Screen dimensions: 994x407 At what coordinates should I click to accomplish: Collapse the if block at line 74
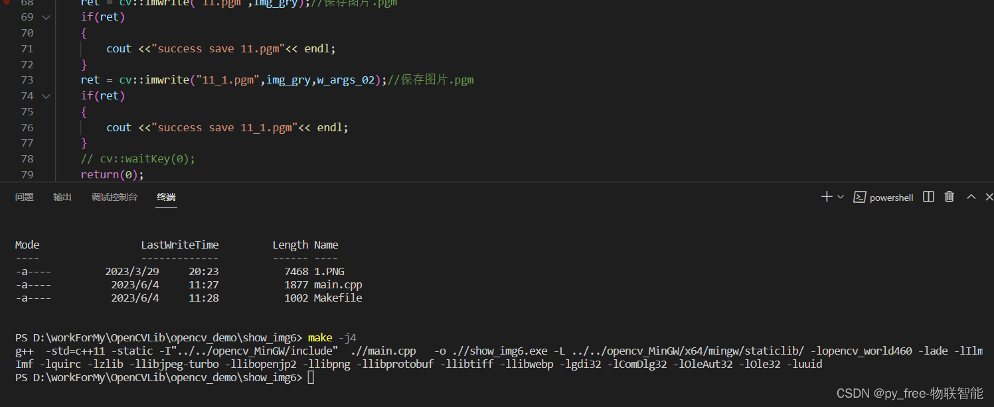coord(45,95)
